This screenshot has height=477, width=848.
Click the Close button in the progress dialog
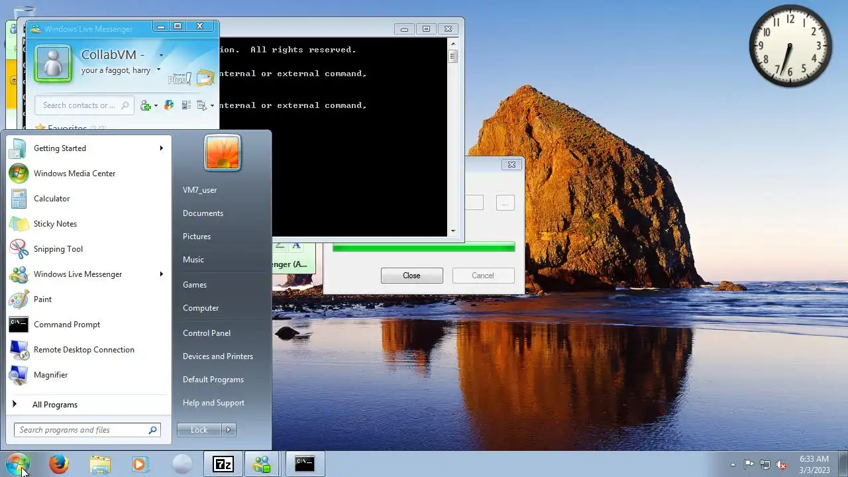click(412, 276)
